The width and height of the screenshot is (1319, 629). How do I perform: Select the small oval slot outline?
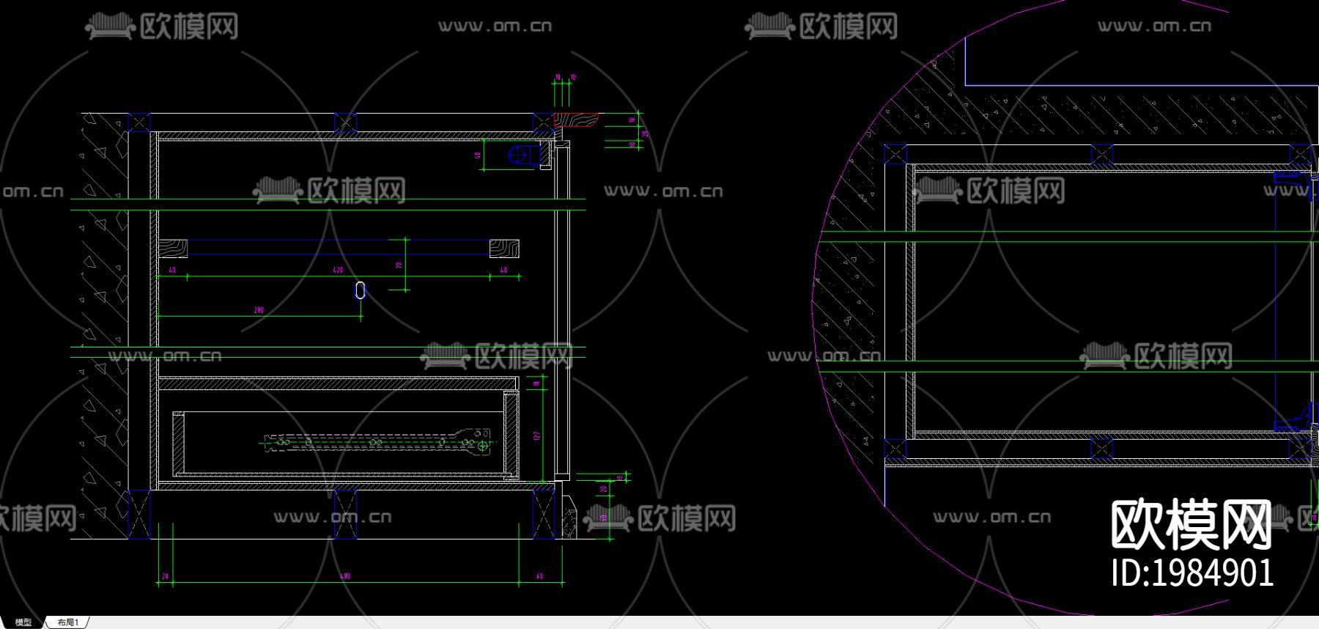coord(360,290)
